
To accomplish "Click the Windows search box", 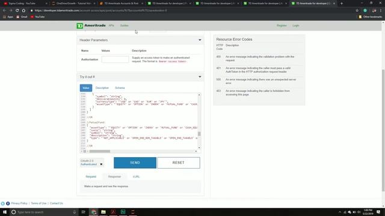I will tap(44, 212).
